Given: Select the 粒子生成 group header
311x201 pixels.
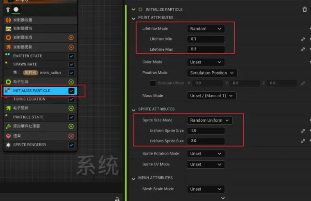Looking at the screenshot, I should click(40, 82).
